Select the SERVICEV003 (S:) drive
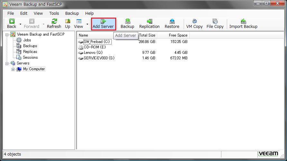 tap(99, 58)
